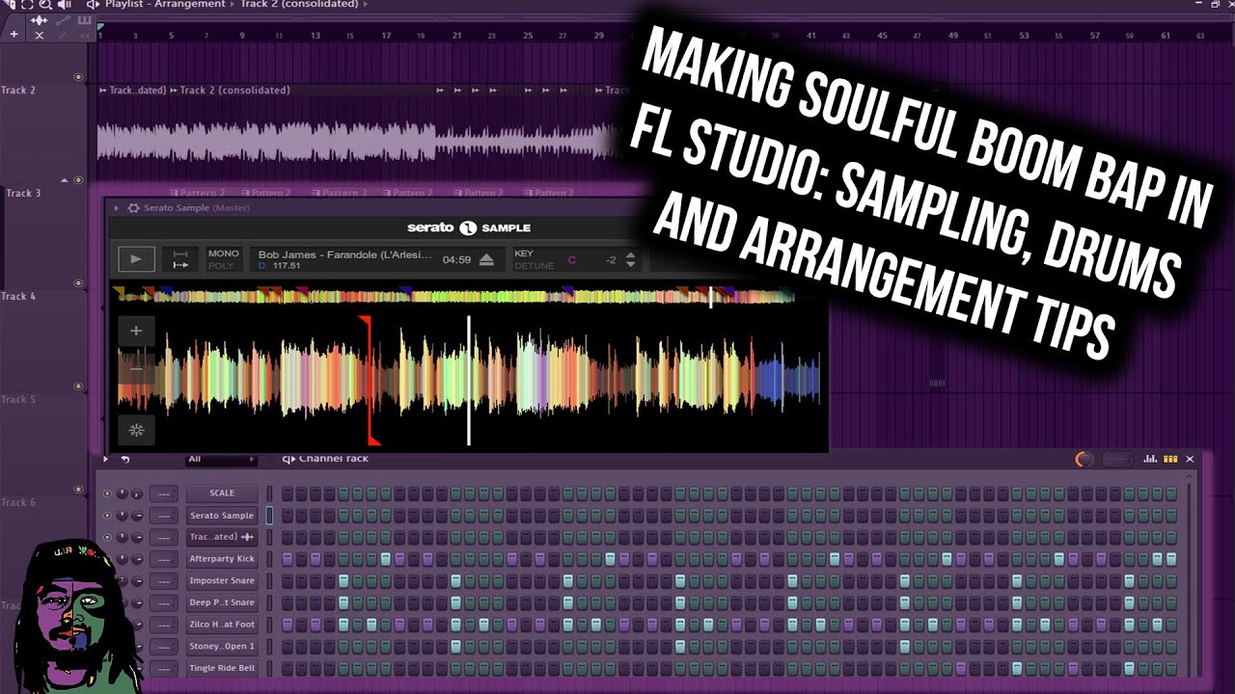Open SCALE channel mixer track selector
This screenshot has height=694, width=1235.
click(x=164, y=494)
